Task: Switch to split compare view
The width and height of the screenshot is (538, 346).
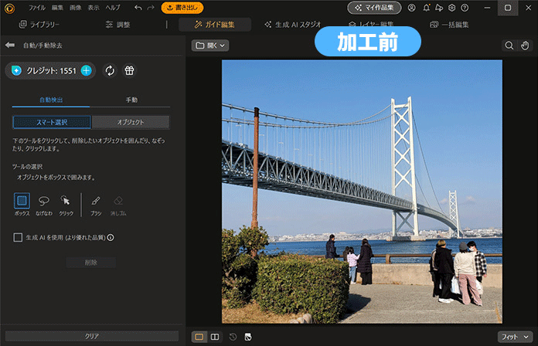Action: [215, 337]
